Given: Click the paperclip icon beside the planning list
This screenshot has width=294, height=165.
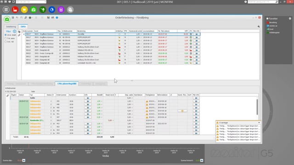Looking at the screenshot, I should (x=7, y=96).
